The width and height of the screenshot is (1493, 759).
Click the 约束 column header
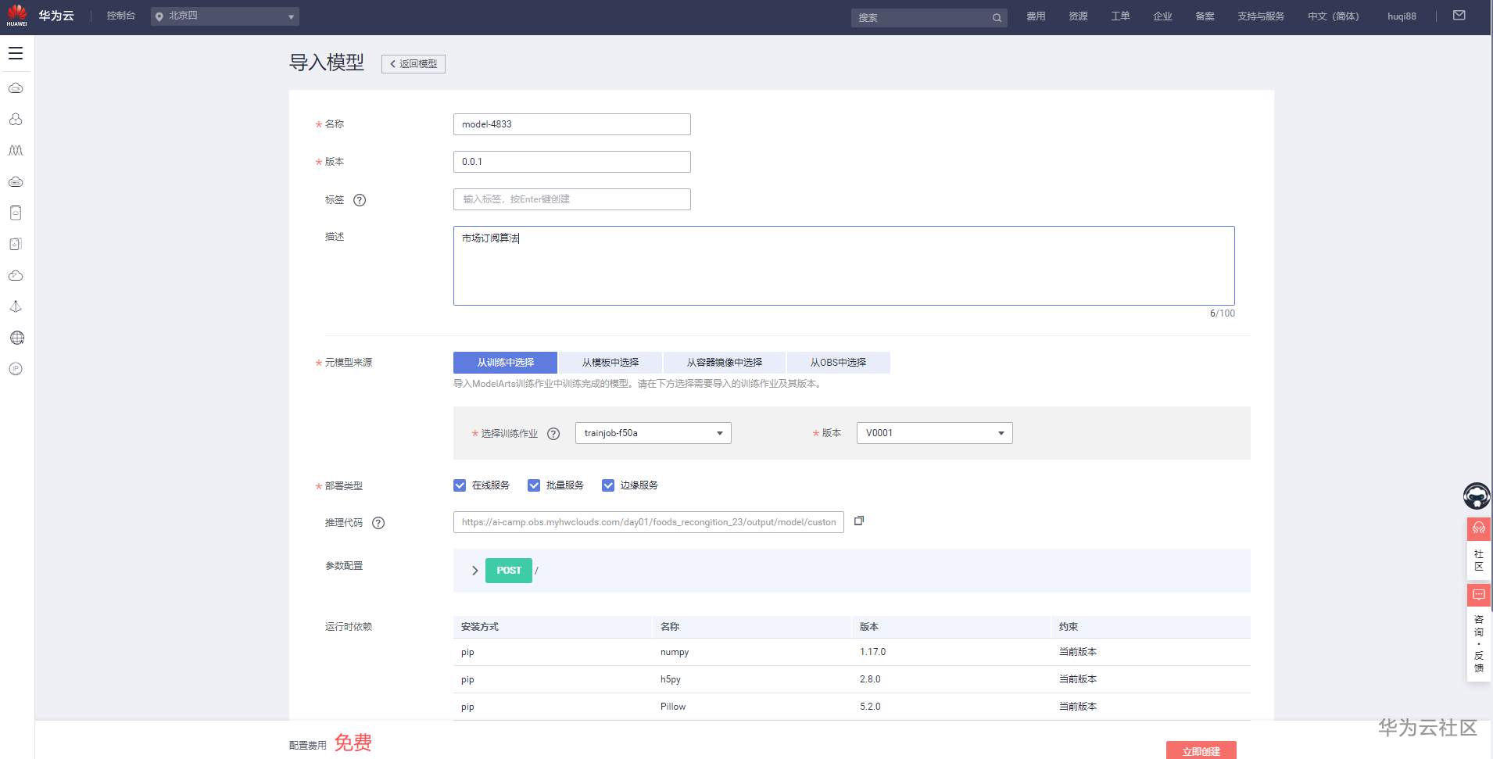[1069, 627]
